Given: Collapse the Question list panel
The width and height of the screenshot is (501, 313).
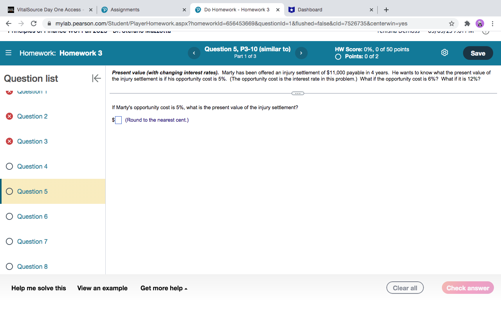Looking at the screenshot, I should coord(96,78).
